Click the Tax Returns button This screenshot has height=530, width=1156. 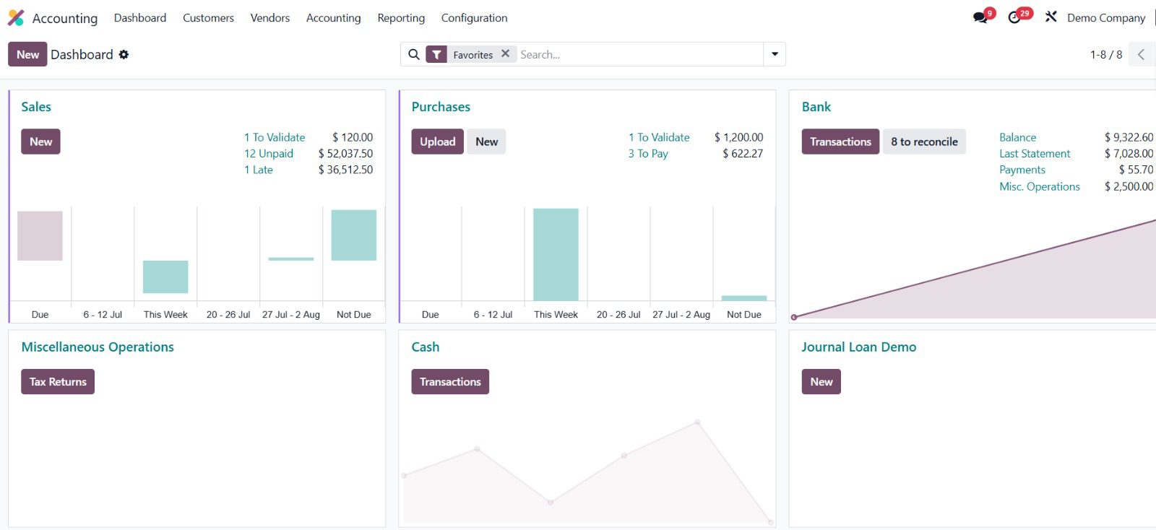coord(58,382)
